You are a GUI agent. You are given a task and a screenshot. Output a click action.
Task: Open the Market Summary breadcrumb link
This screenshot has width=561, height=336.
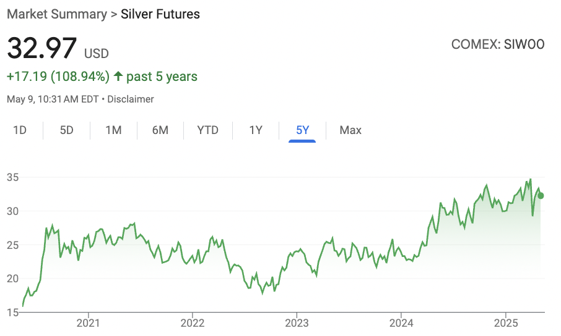pos(57,14)
